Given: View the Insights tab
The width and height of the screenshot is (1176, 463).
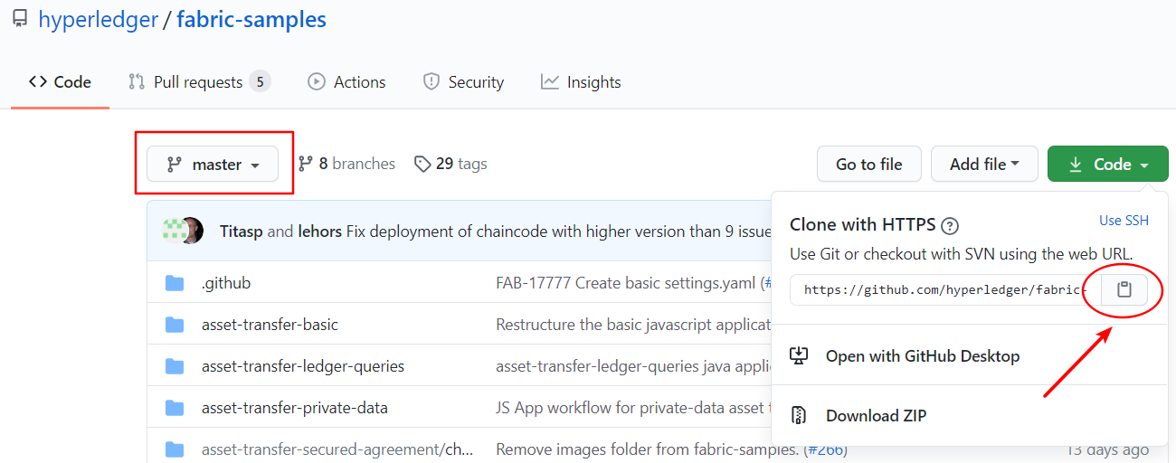Looking at the screenshot, I should pos(581,82).
